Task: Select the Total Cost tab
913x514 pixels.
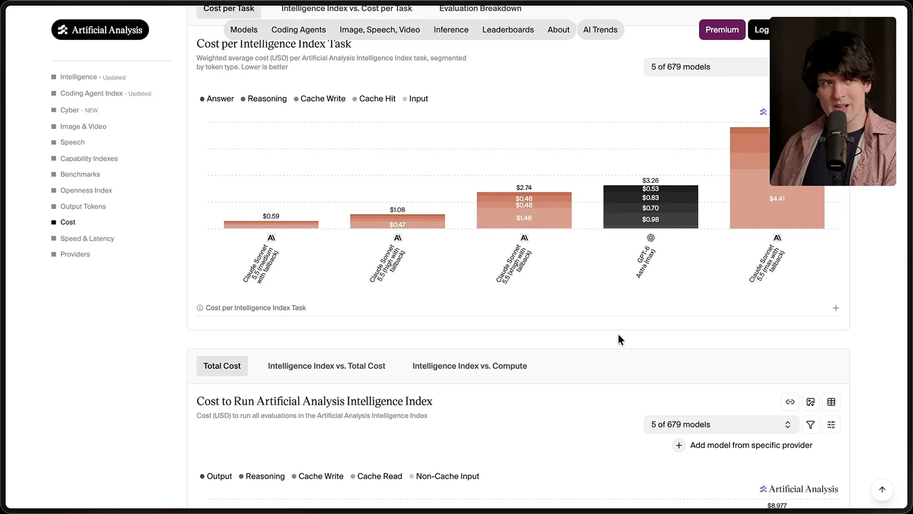Action: point(222,366)
